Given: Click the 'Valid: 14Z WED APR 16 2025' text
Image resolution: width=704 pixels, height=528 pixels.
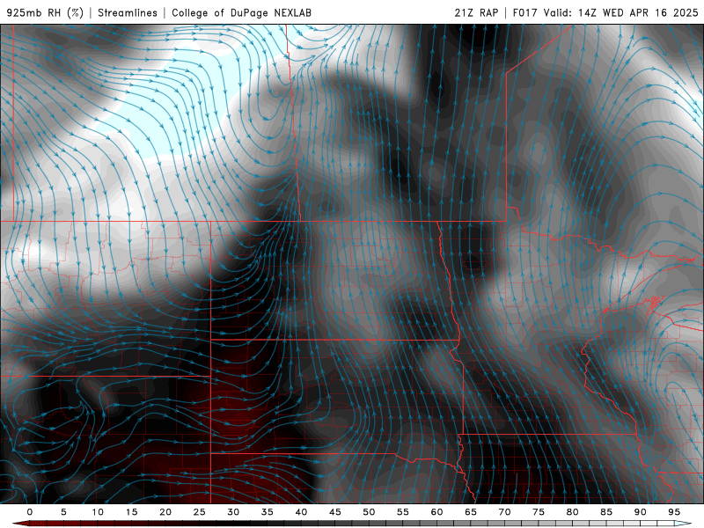Looking at the screenshot, I should click(x=621, y=12).
